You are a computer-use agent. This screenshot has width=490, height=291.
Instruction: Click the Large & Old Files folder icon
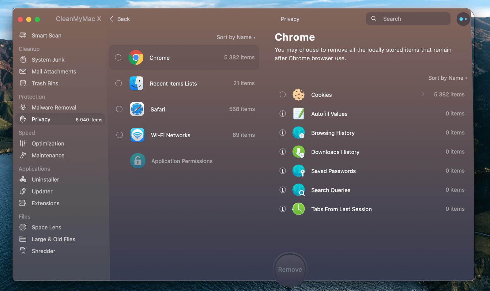click(x=23, y=239)
